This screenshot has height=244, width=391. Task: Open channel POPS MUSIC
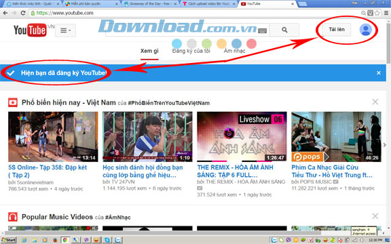[316, 182]
